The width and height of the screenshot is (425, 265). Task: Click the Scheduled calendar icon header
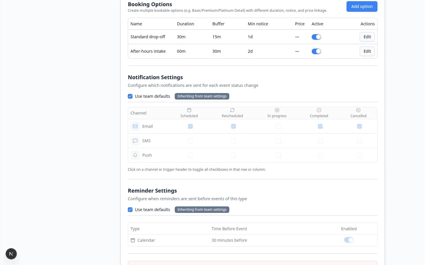click(189, 110)
